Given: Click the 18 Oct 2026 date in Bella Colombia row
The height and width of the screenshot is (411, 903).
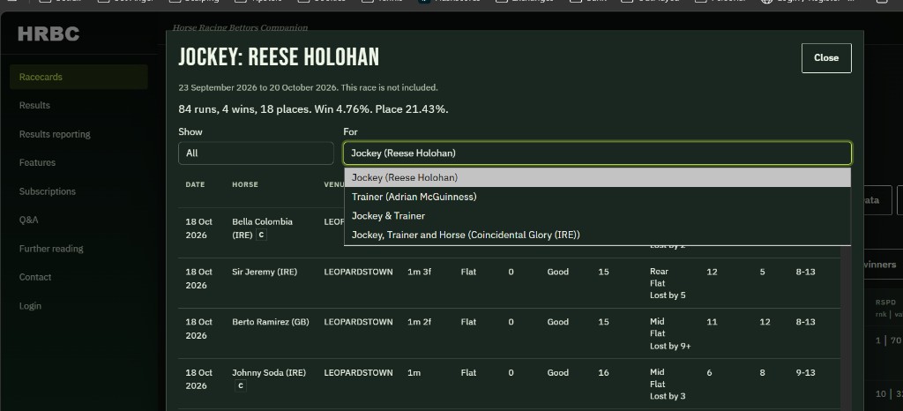Looking at the screenshot, I should click(x=198, y=228).
